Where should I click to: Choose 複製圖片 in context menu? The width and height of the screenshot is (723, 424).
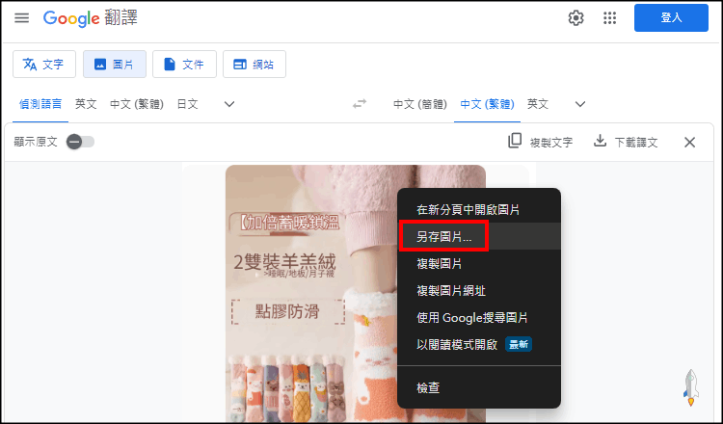[479, 264]
